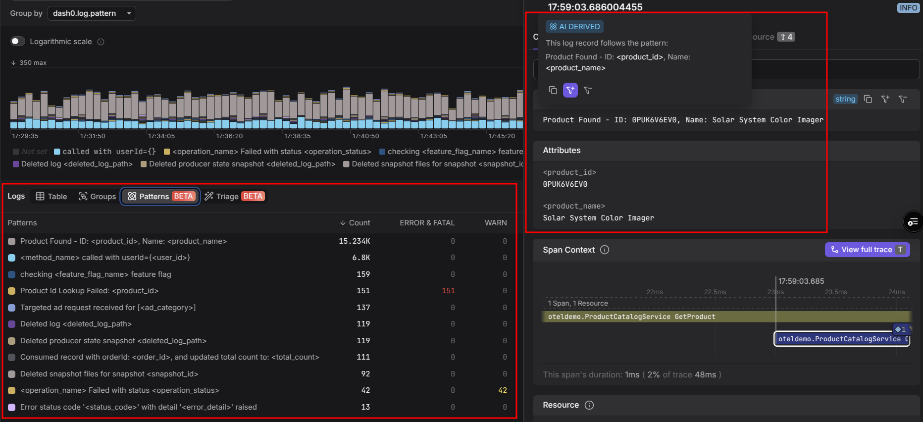Click the Patterns column header

(22, 223)
